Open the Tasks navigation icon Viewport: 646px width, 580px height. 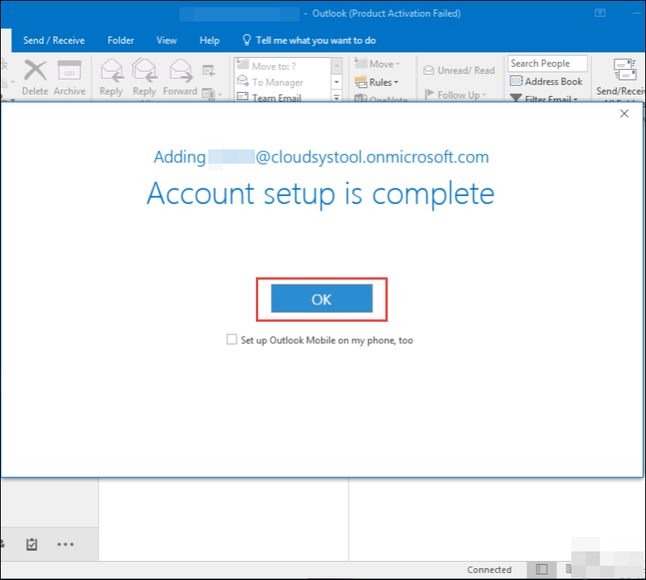(x=32, y=544)
